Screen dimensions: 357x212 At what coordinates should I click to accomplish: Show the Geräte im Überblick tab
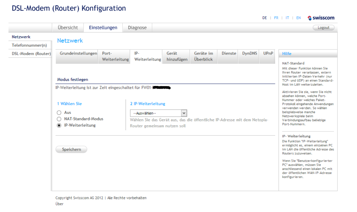203,56
